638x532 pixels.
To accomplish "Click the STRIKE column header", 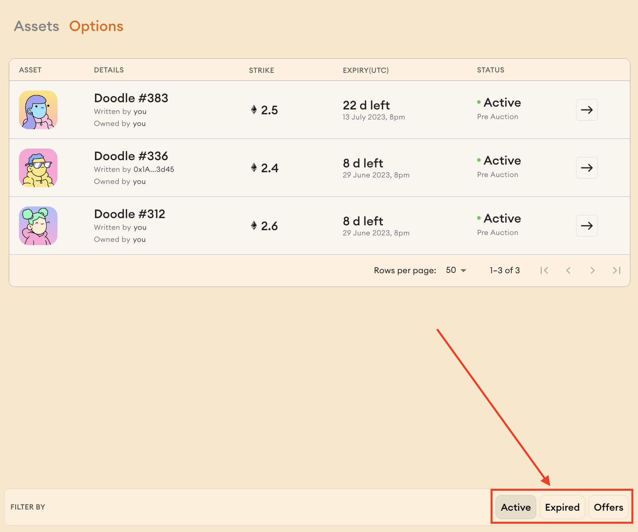I will 261,70.
